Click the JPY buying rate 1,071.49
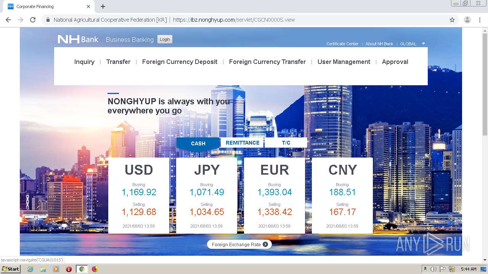 (x=207, y=192)
